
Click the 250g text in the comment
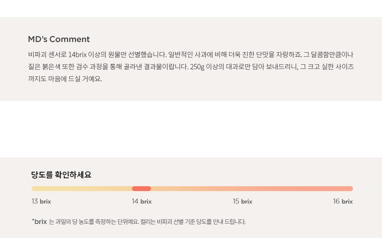[x=197, y=67]
